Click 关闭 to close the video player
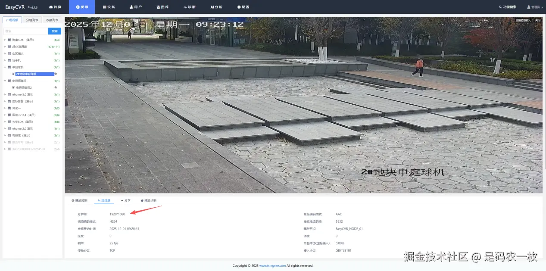The width and height of the screenshot is (546, 271). [538, 20]
